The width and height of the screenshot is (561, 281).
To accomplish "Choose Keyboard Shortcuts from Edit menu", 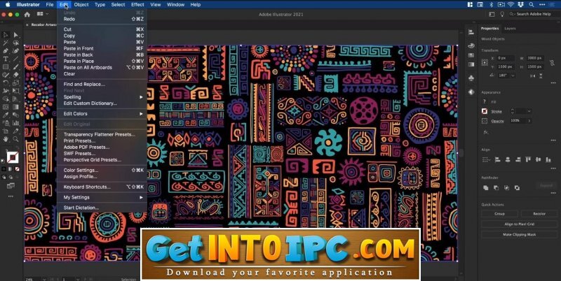I will point(102,187).
